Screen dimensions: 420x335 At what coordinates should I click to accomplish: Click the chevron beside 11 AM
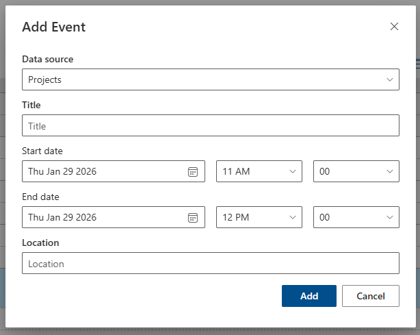coord(293,171)
